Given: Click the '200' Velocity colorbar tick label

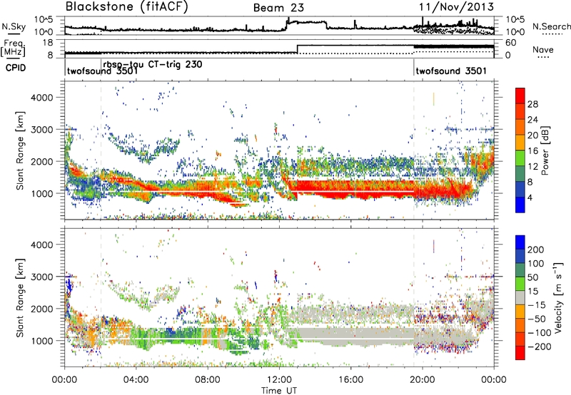Looking at the screenshot, I should pos(536,250).
